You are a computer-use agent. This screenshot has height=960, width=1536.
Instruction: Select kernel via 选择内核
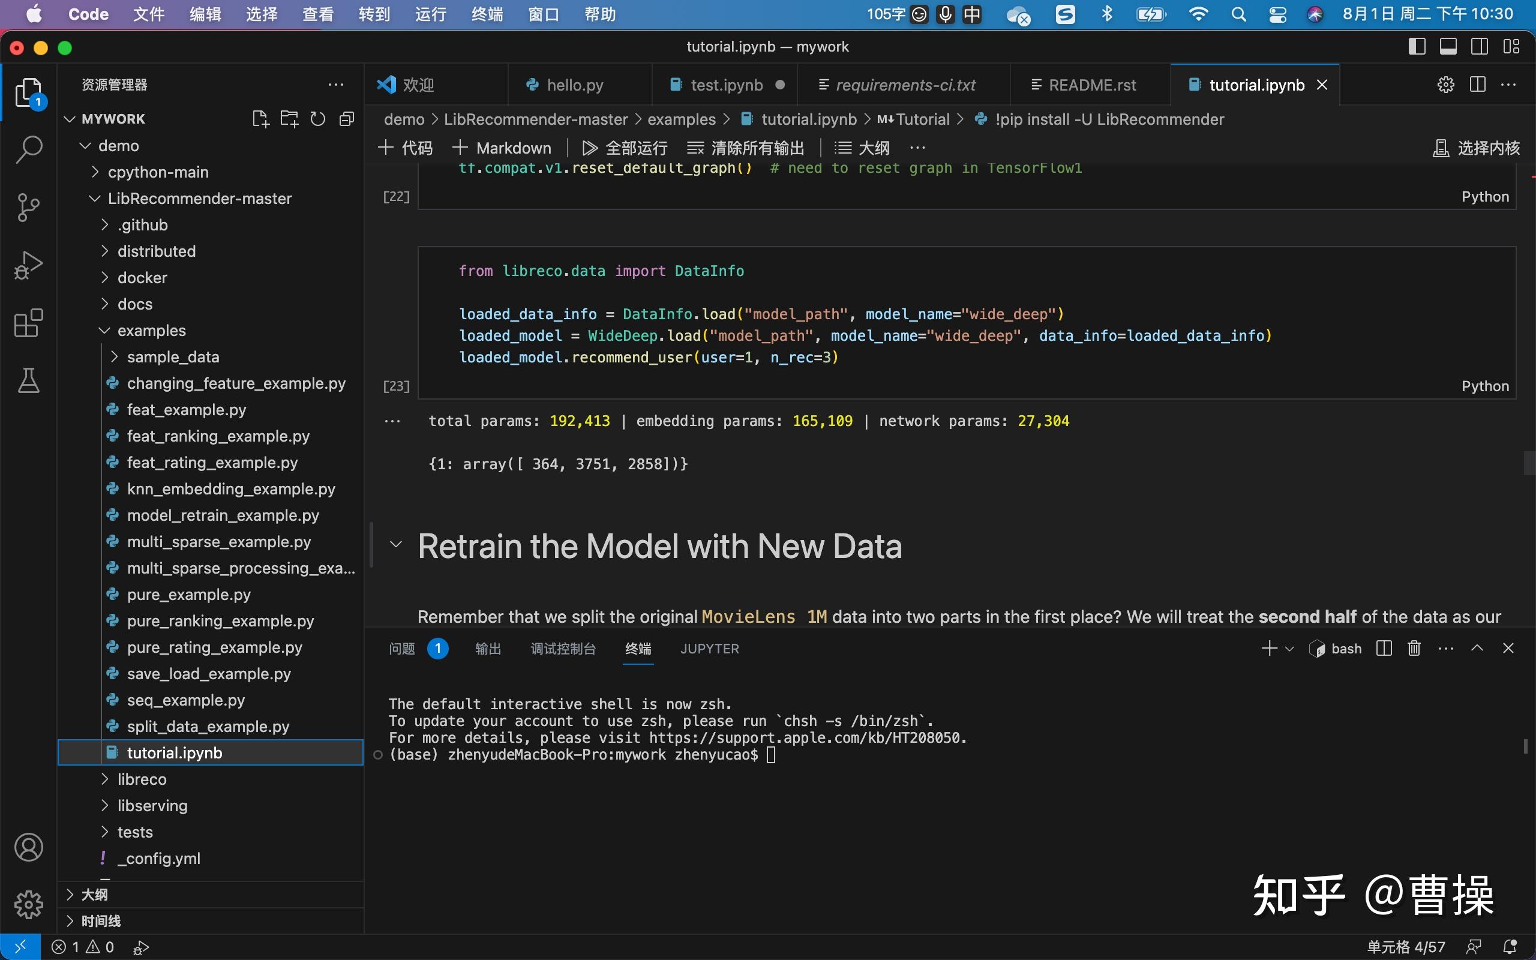pyautogui.click(x=1477, y=148)
